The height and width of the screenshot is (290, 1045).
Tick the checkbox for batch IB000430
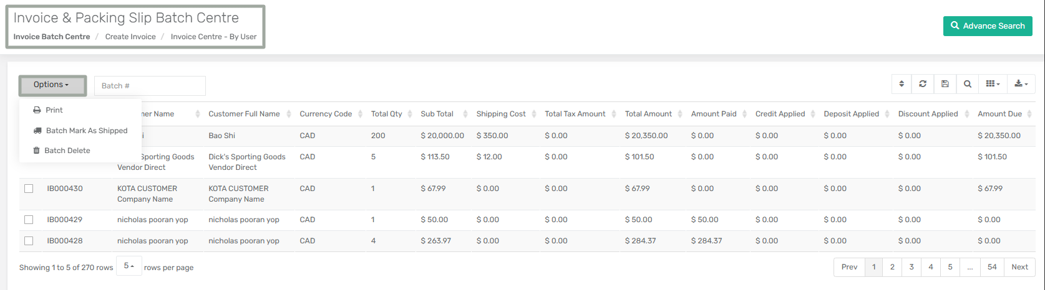(29, 189)
